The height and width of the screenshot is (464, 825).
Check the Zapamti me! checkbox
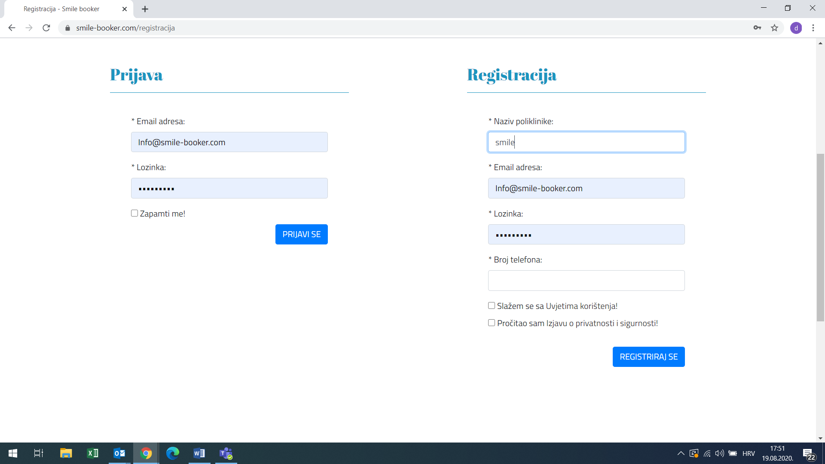(x=134, y=214)
